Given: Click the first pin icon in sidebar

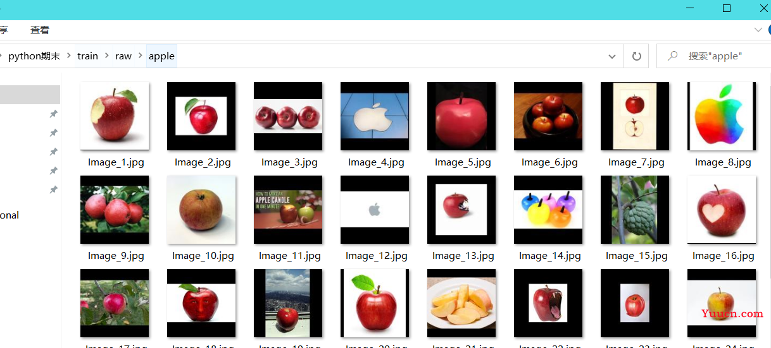Looking at the screenshot, I should tap(54, 114).
